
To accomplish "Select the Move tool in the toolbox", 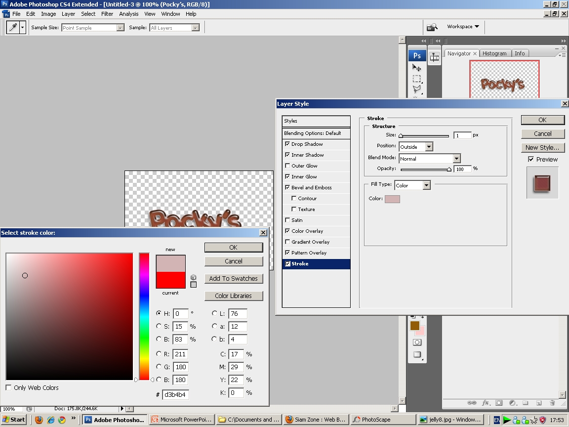I will point(416,68).
